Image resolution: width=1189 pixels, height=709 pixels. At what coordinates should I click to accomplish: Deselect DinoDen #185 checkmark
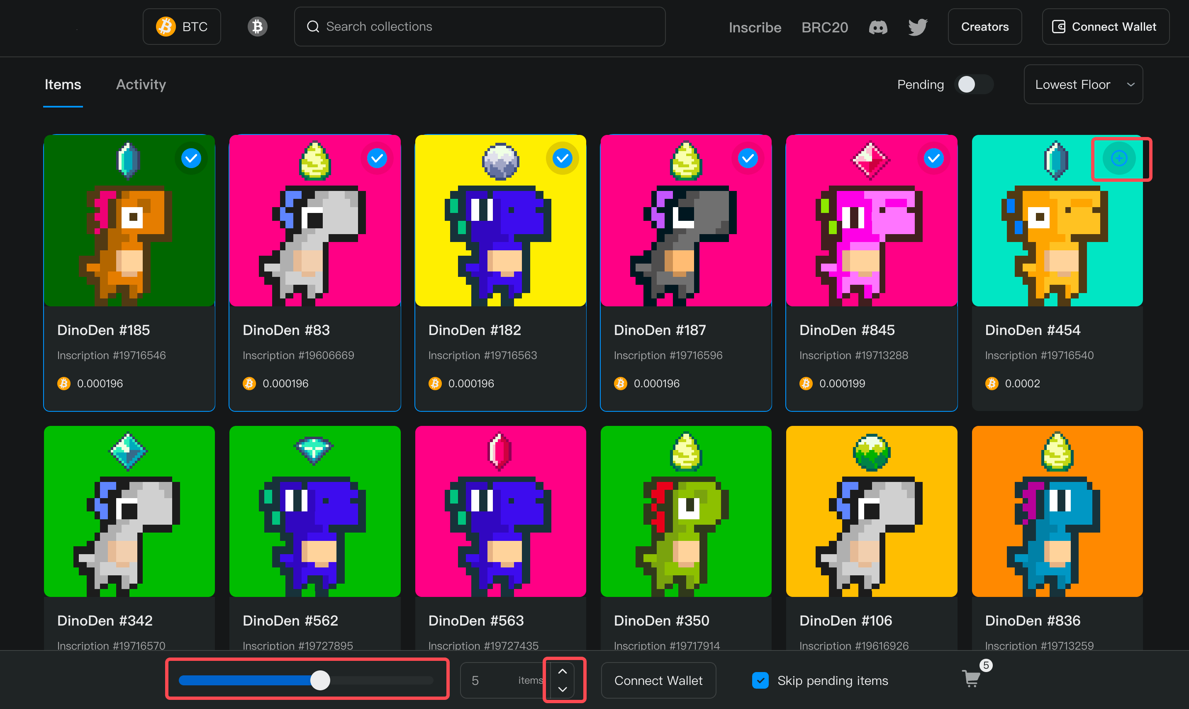tap(191, 158)
